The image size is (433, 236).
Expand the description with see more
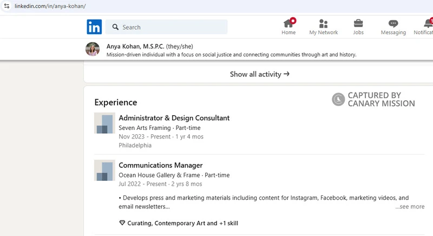point(410,206)
